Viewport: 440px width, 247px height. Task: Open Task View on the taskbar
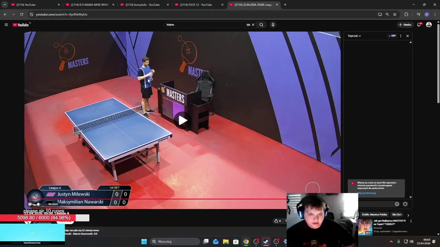pos(206,242)
